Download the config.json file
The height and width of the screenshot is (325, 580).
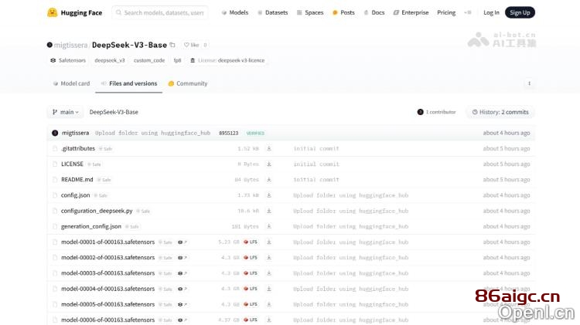pos(269,195)
